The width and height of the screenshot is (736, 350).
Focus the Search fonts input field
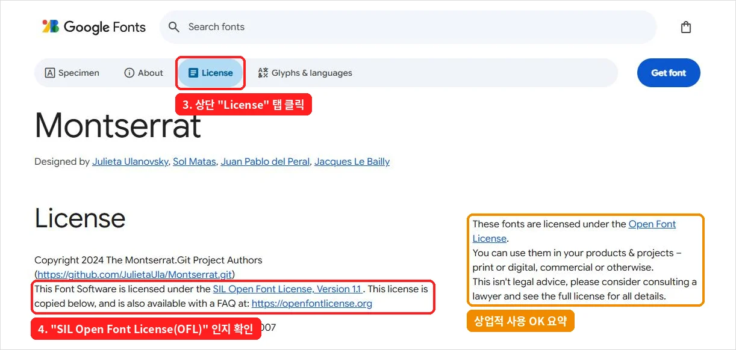pyautogui.click(x=408, y=27)
